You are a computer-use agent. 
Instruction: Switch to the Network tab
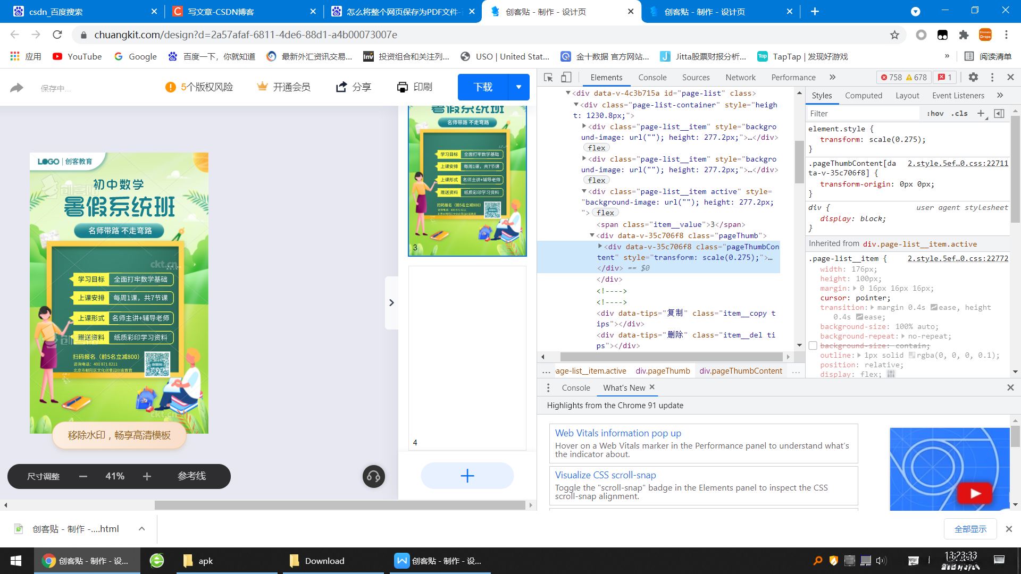740,78
